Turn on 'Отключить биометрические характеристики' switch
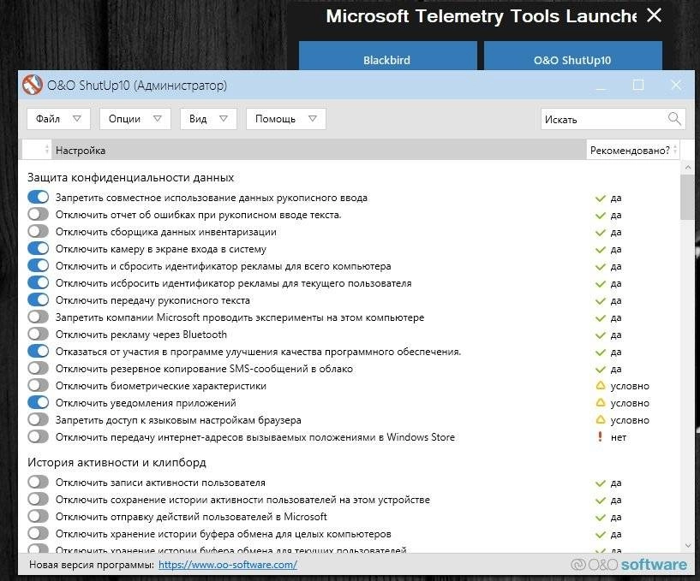 (x=38, y=385)
